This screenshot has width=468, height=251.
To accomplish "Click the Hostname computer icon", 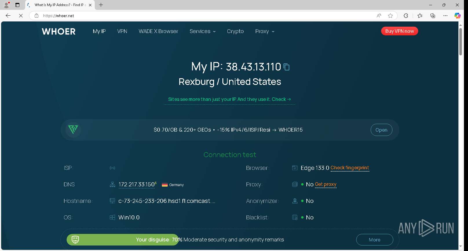I will pos(112,201).
